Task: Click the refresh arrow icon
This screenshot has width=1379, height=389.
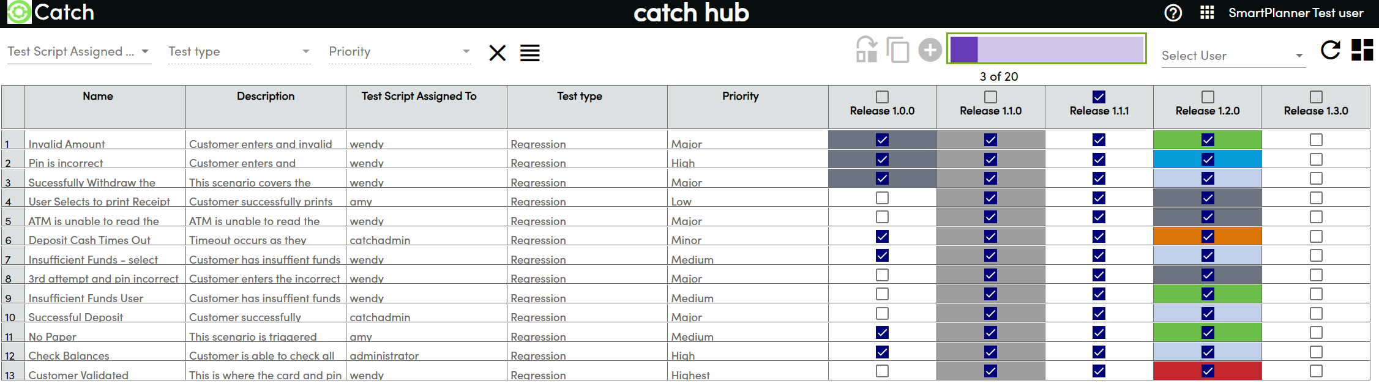Action: coord(1330,50)
